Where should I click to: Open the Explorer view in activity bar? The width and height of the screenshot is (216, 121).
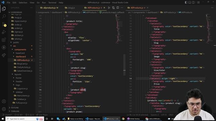pyautogui.click(x=4, y=9)
